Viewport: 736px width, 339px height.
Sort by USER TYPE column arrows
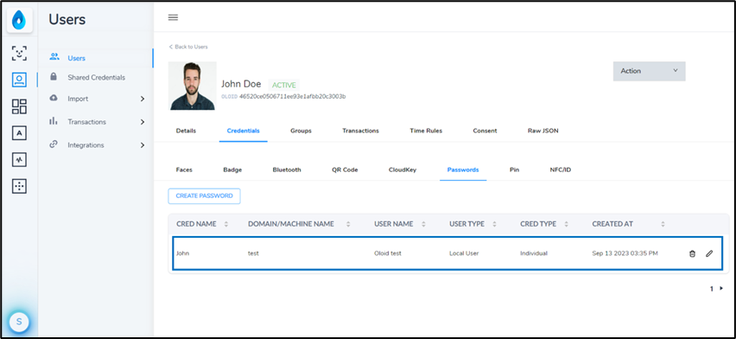[494, 224]
